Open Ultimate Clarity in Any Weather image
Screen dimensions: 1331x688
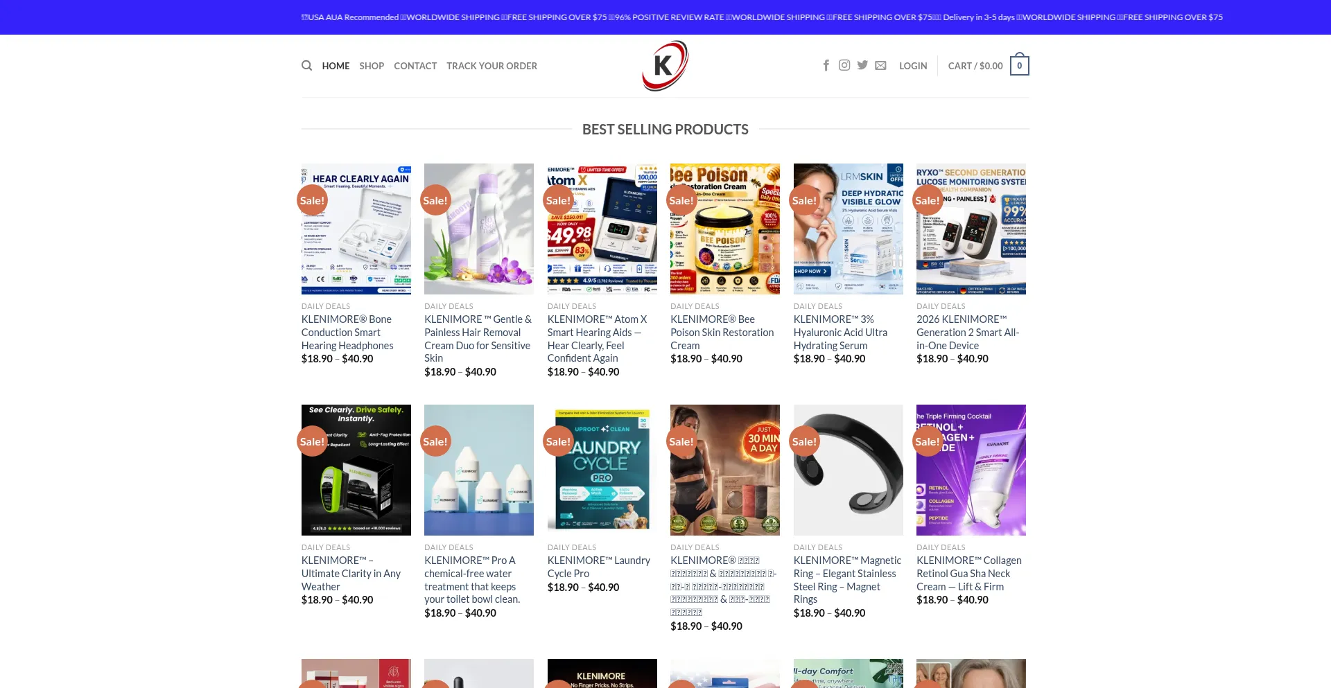356,470
